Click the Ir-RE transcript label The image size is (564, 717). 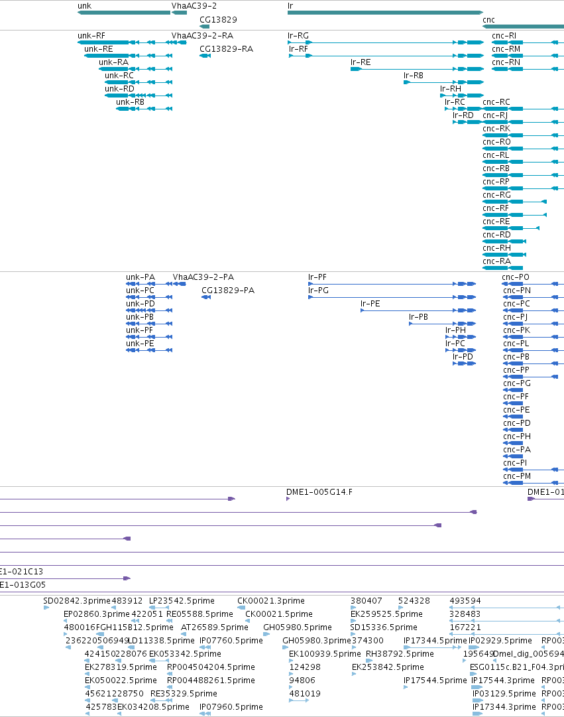tap(361, 62)
